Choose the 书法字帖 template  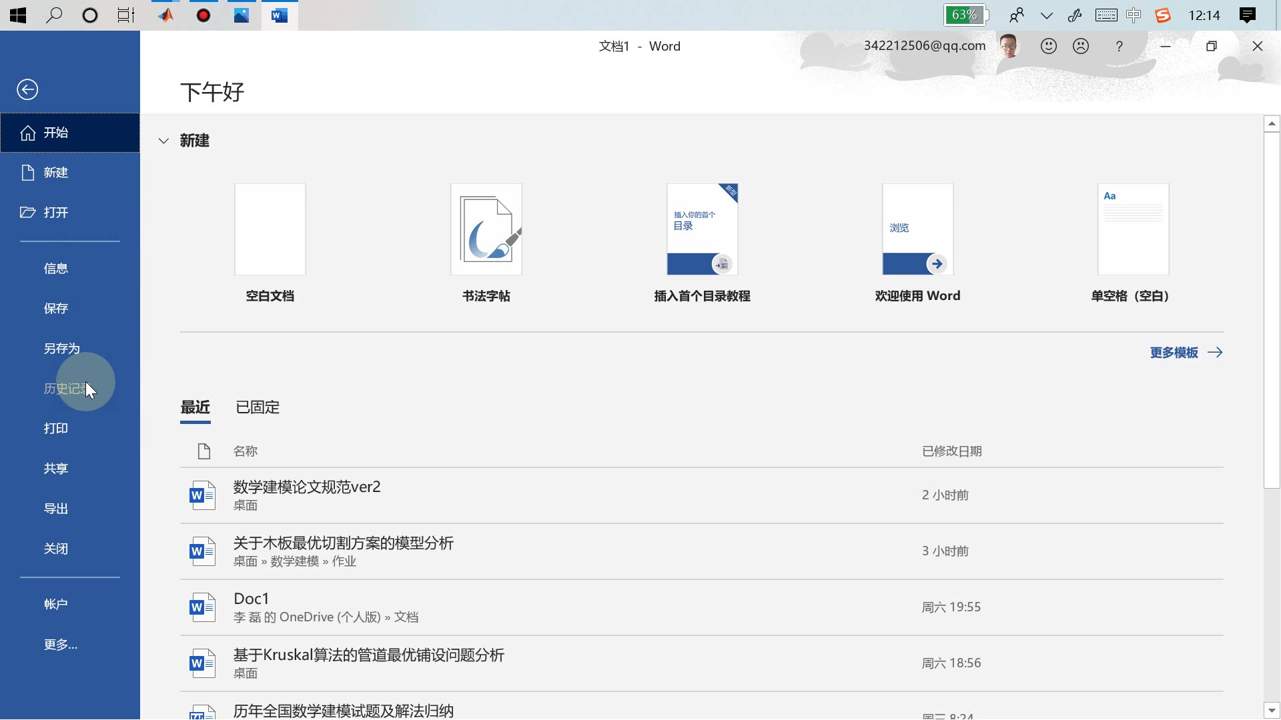click(486, 229)
